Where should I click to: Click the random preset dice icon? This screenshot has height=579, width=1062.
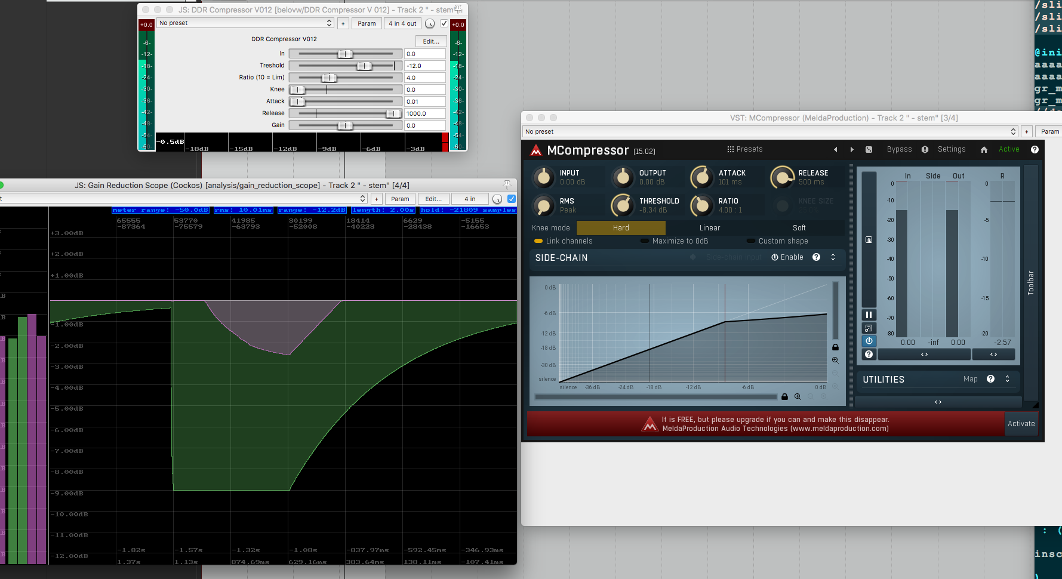pyautogui.click(x=869, y=150)
